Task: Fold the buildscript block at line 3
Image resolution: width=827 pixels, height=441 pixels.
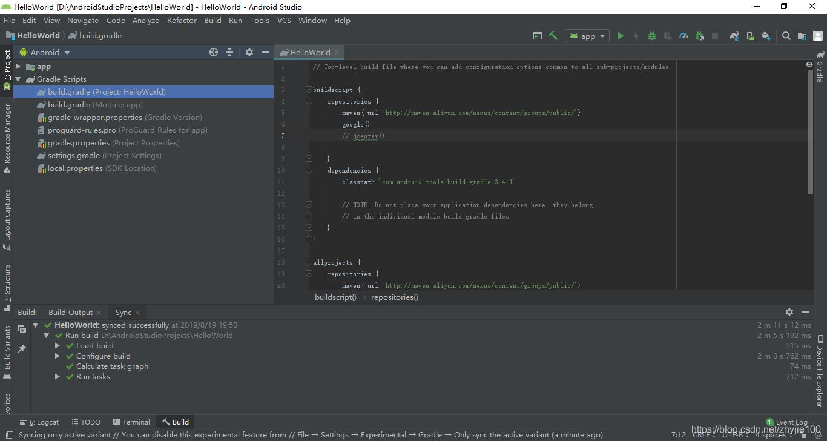Action: click(x=309, y=90)
